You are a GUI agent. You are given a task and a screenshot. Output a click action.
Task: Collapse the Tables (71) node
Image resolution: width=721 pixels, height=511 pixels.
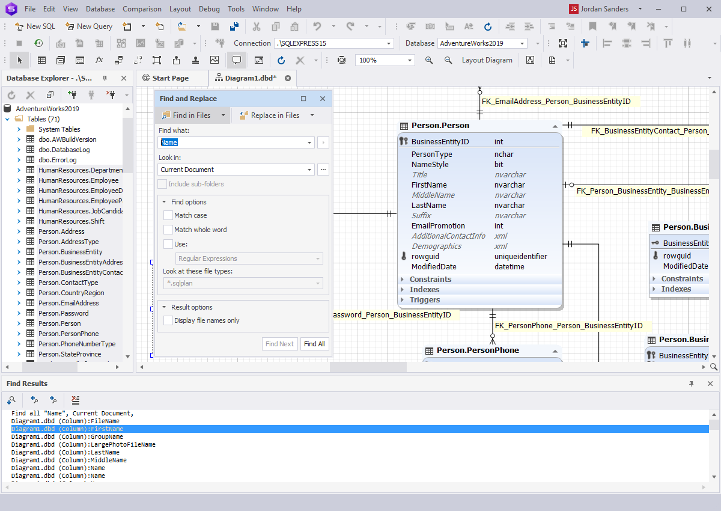click(7, 119)
